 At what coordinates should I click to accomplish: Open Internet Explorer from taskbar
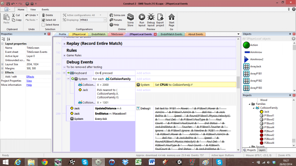18,162
